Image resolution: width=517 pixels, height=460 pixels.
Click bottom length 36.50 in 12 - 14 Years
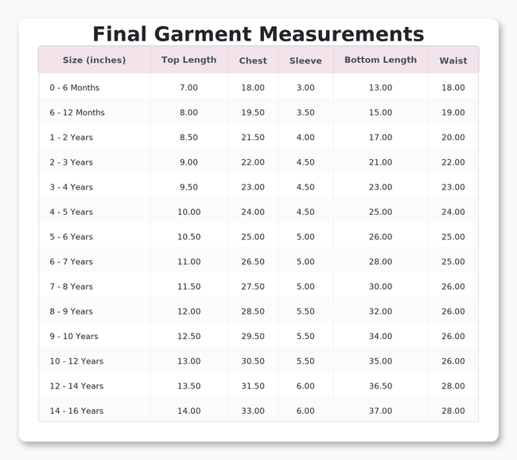coord(380,386)
